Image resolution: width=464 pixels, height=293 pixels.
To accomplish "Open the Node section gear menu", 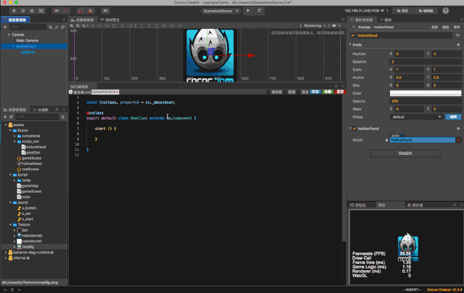I will [458, 44].
